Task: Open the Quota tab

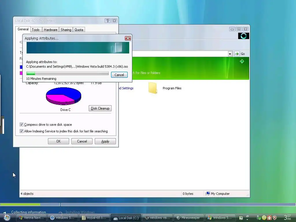Action: click(79, 30)
